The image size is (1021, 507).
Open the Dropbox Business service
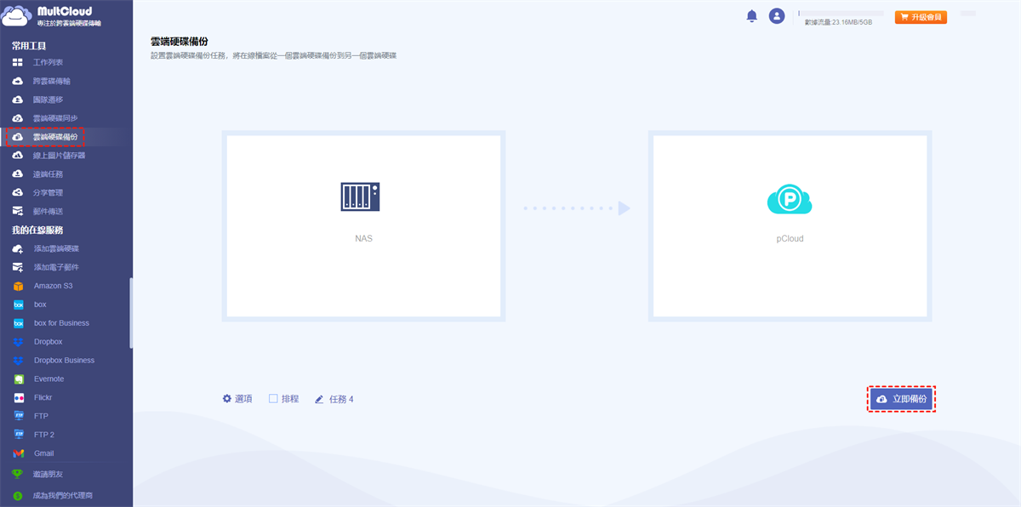(64, 361)
